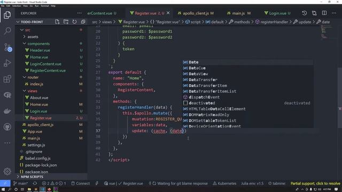Open the Selection menu
Screen dimensions: 342x192
(17, 6)
